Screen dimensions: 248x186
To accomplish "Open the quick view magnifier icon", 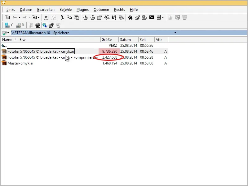I will point(137,17).
